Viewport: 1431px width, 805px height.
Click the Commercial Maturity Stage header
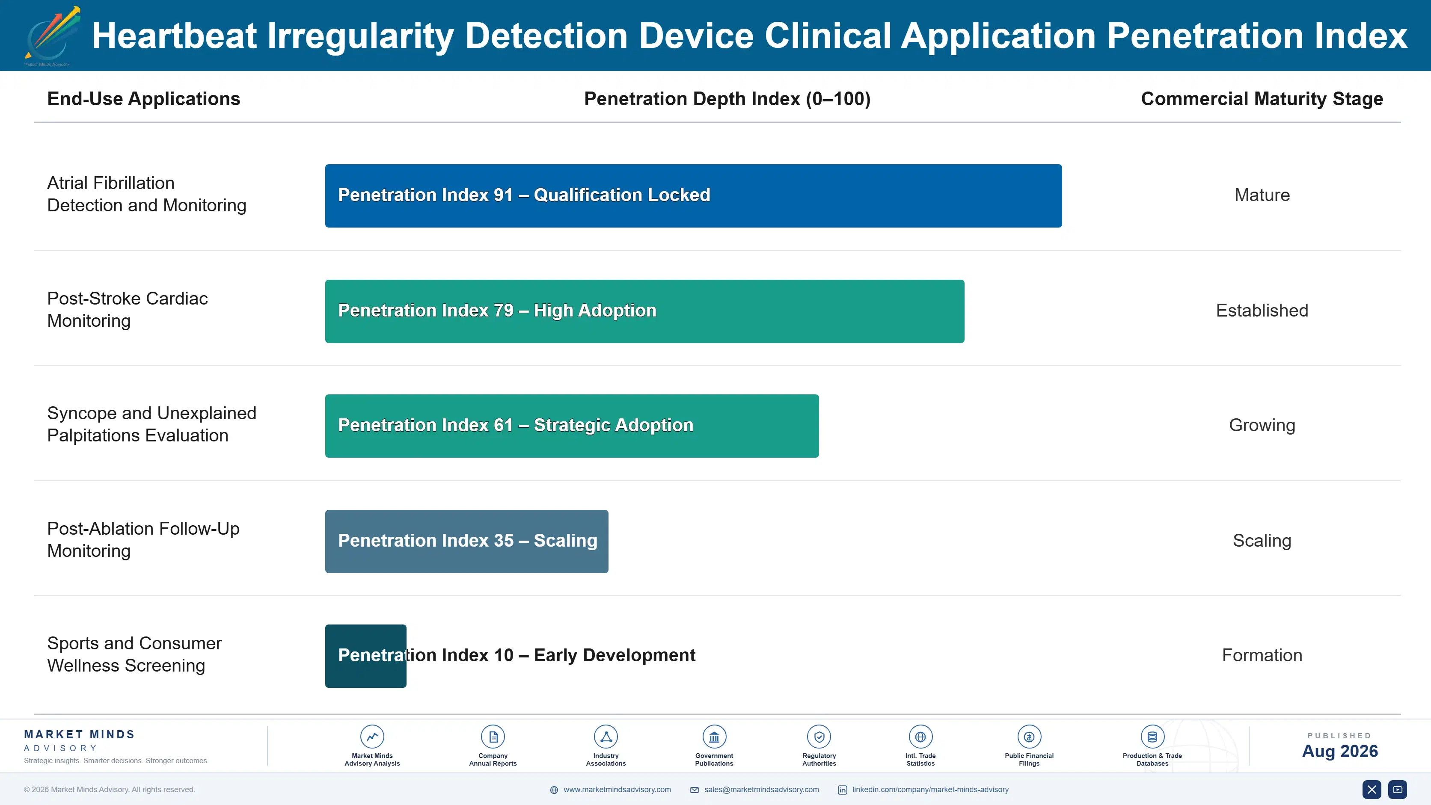pyautogui.click(x=1262, y=99)
